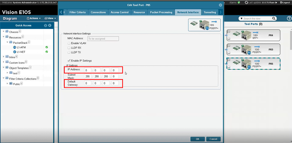Click the Quick Access collapse arrow icon

(50, 25)
